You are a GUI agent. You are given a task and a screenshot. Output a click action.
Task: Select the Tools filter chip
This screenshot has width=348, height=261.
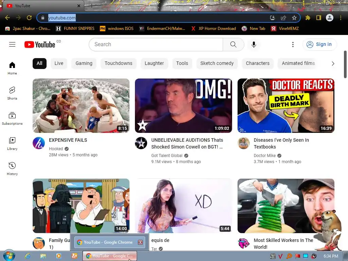(182, 64)
